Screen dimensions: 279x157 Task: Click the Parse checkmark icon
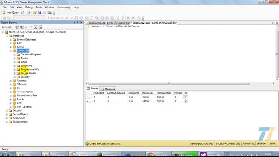pyautogui.click(x=71, y=18)
